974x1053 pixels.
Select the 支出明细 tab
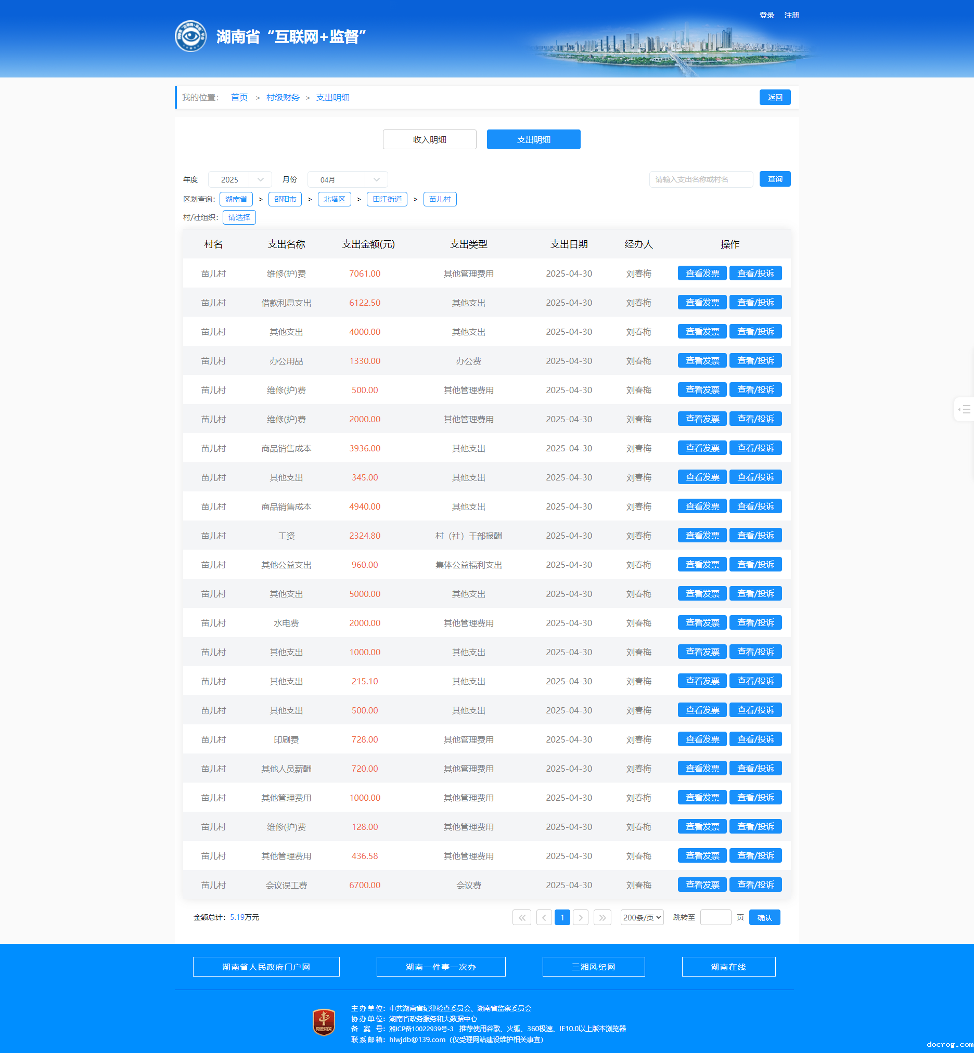coord(533,139)
